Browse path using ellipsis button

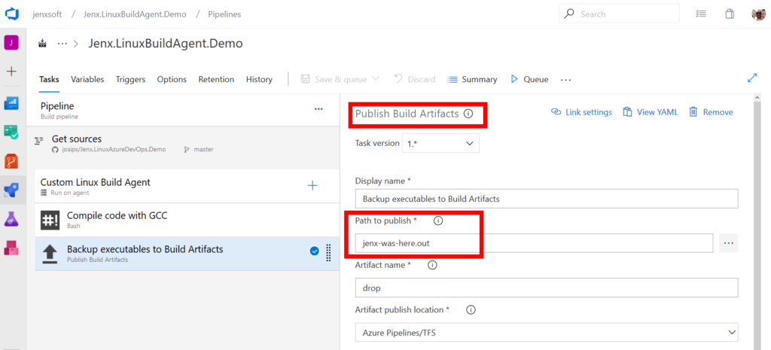729,243
